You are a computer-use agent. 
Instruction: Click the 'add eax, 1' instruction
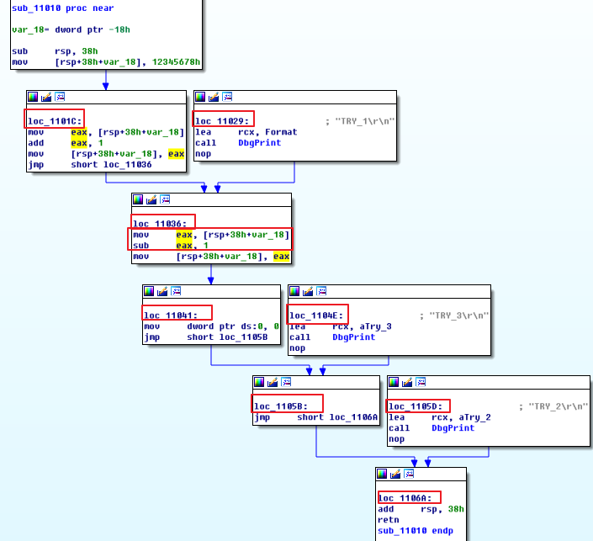click(66, 143)
